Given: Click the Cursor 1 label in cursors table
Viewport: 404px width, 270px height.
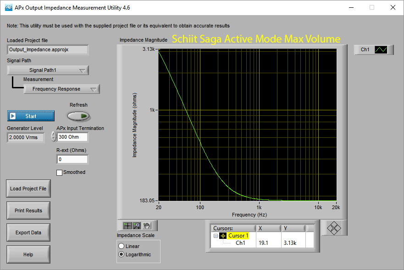Looking at the screenshot, I should [238, 236].
